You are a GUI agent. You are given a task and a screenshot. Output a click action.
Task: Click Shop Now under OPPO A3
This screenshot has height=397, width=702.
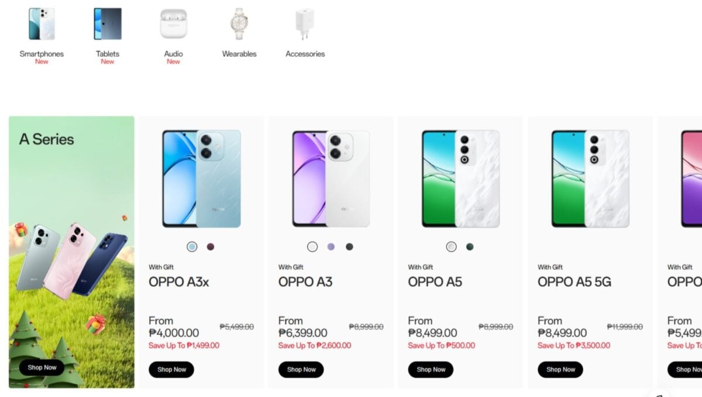coord(301,370)
